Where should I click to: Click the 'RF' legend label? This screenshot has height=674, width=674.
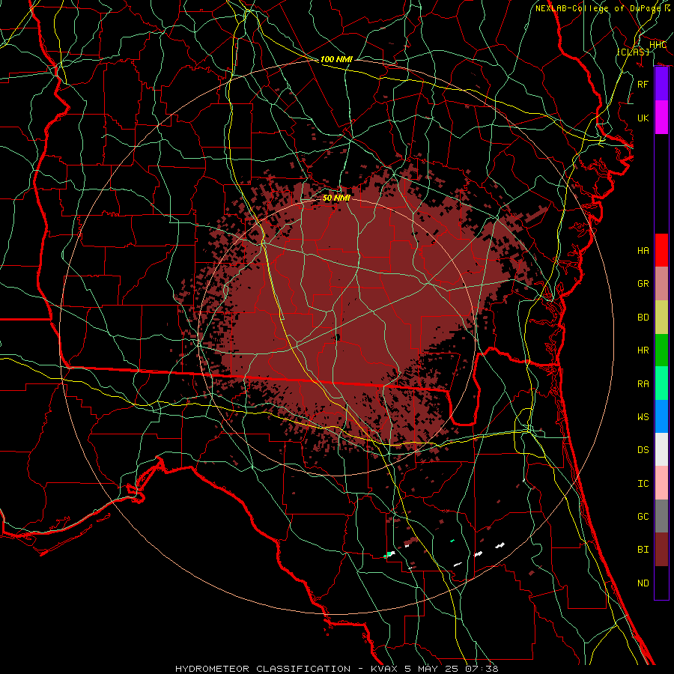pyautogui.click(x=643, y=84)
